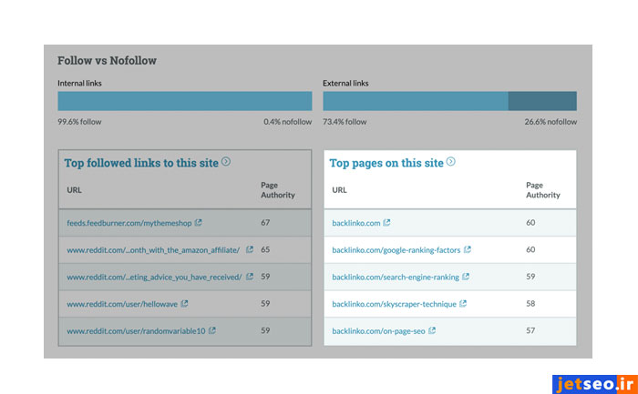Open backlinko.com/on-page-seo link
The image size is (638, 394).
point(378,331)
